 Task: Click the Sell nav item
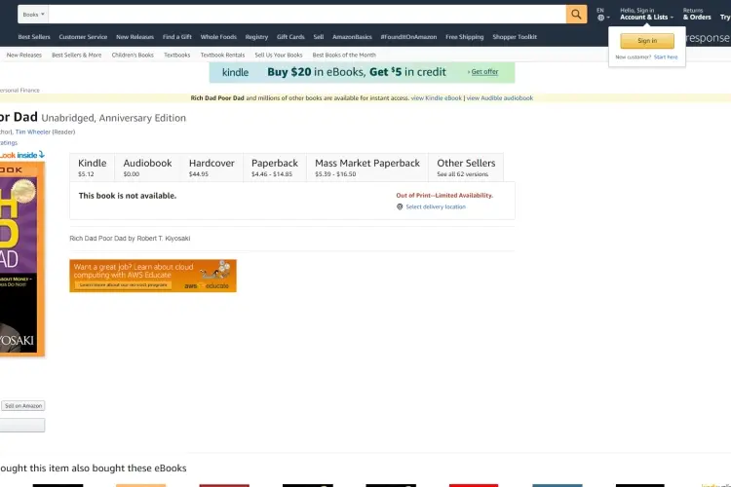click(319, 37)
